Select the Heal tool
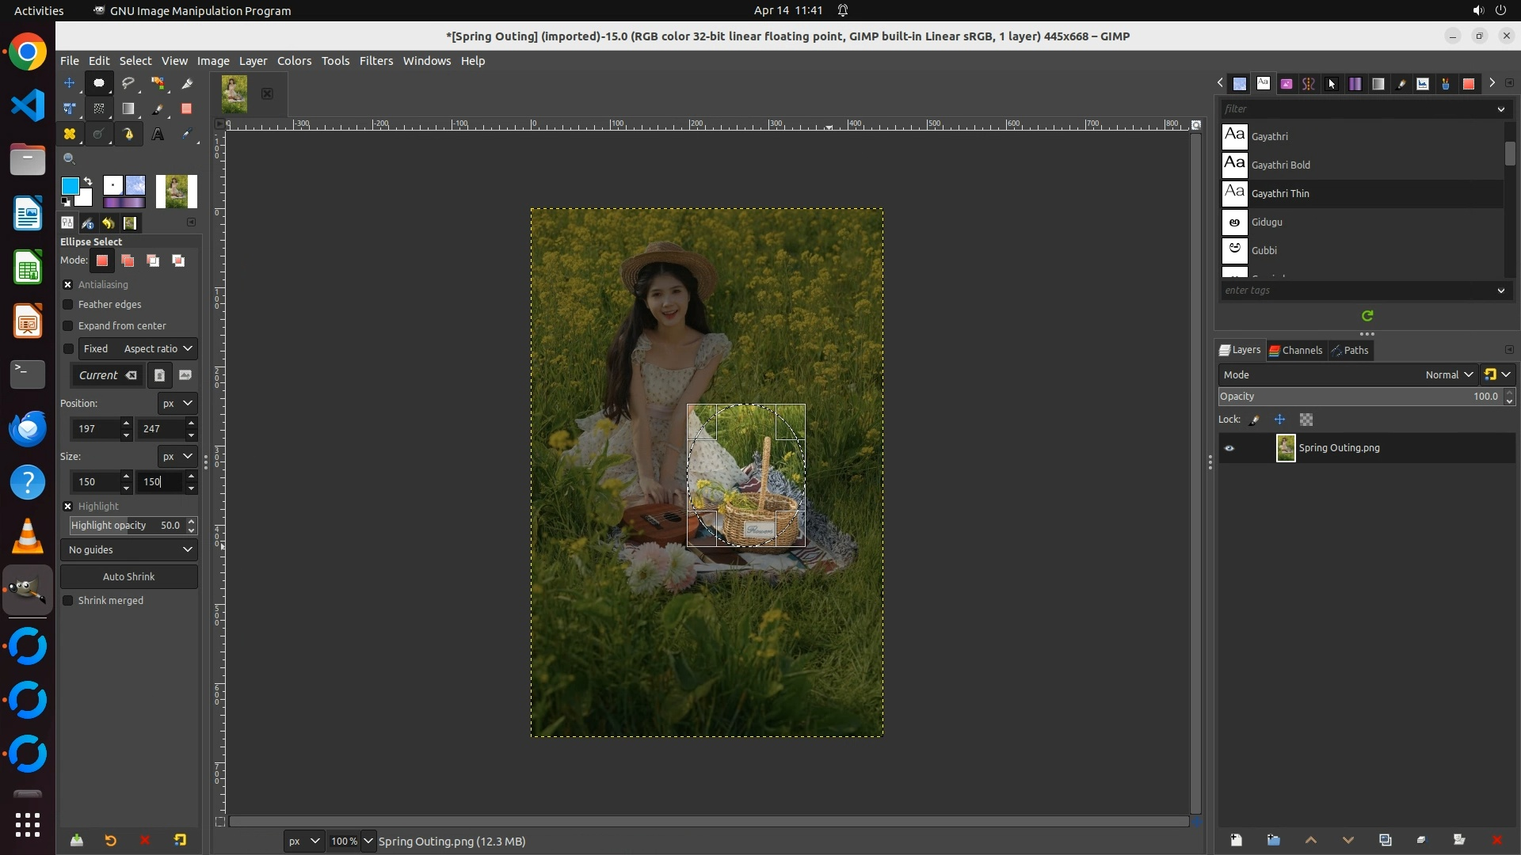This screenshot has width=1521, height=855. (70, 135)
